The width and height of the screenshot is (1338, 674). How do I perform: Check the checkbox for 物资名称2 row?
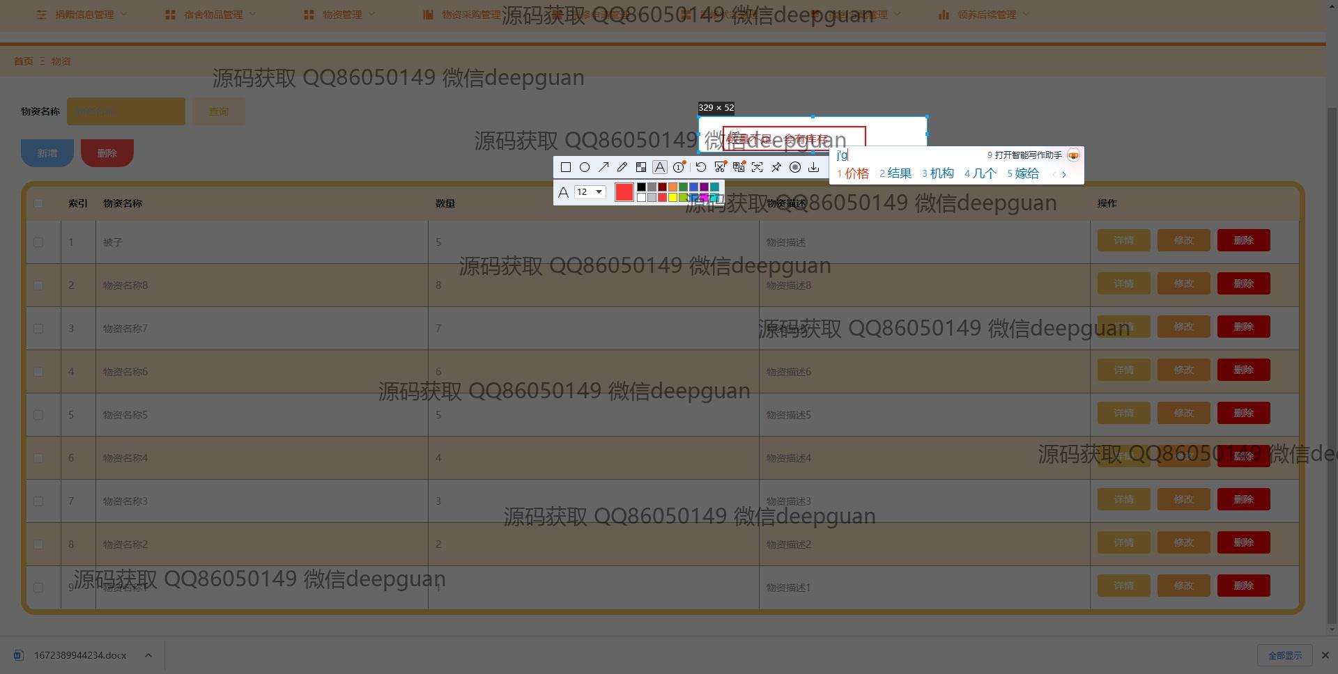(38, 544)
